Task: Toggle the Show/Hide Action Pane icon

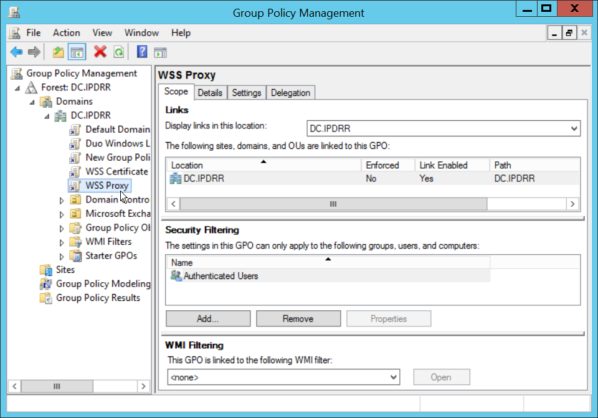Action: click(160, 52)
